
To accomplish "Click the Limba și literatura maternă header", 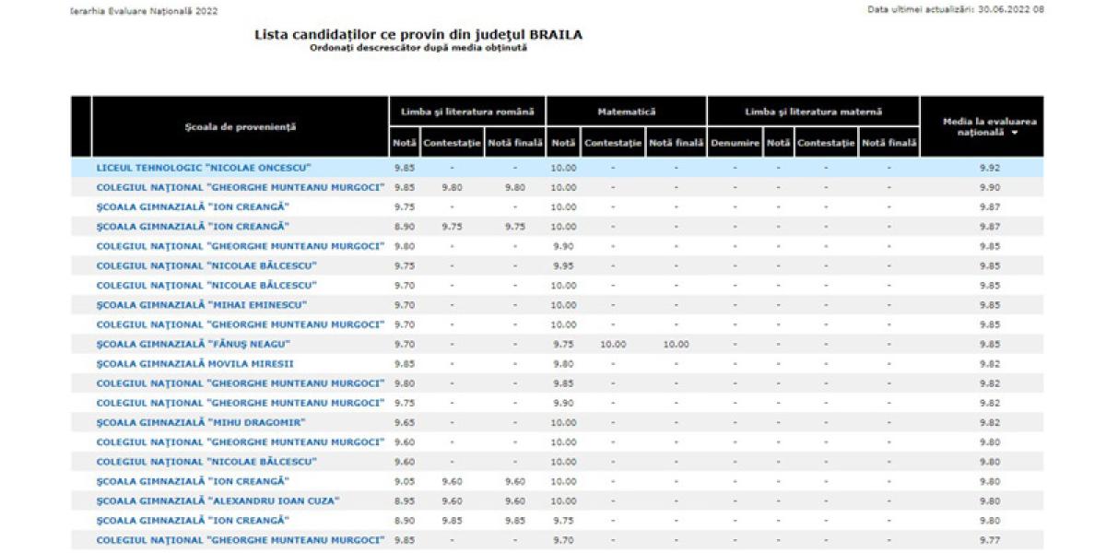I will [x=813, y=111].
